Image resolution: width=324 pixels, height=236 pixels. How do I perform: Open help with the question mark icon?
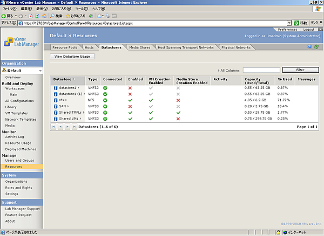point(310,47)
